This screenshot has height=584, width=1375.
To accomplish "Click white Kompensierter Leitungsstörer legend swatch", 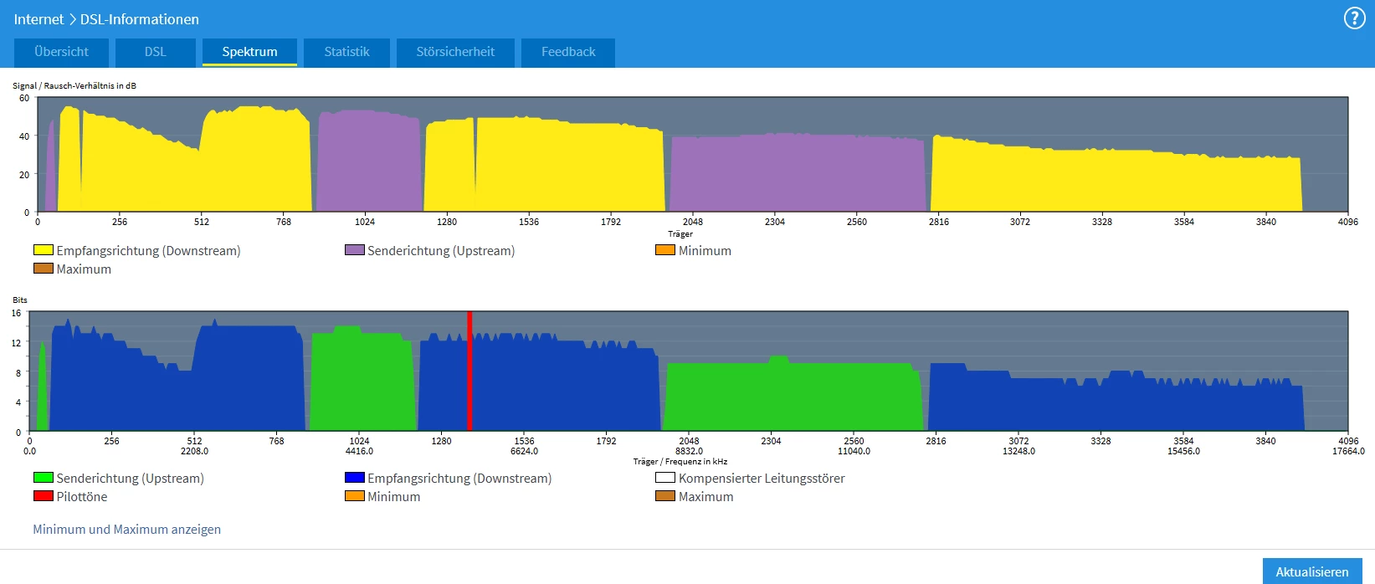I will 665,478.
